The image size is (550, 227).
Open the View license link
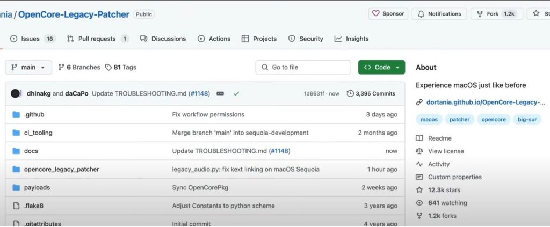pyautogui.click(x=446, y=151)
